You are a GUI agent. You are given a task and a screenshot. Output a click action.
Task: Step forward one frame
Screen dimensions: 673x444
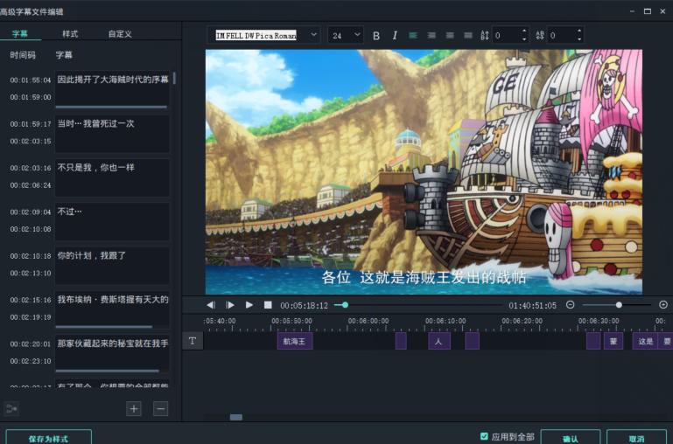click(x=230, y=305)
